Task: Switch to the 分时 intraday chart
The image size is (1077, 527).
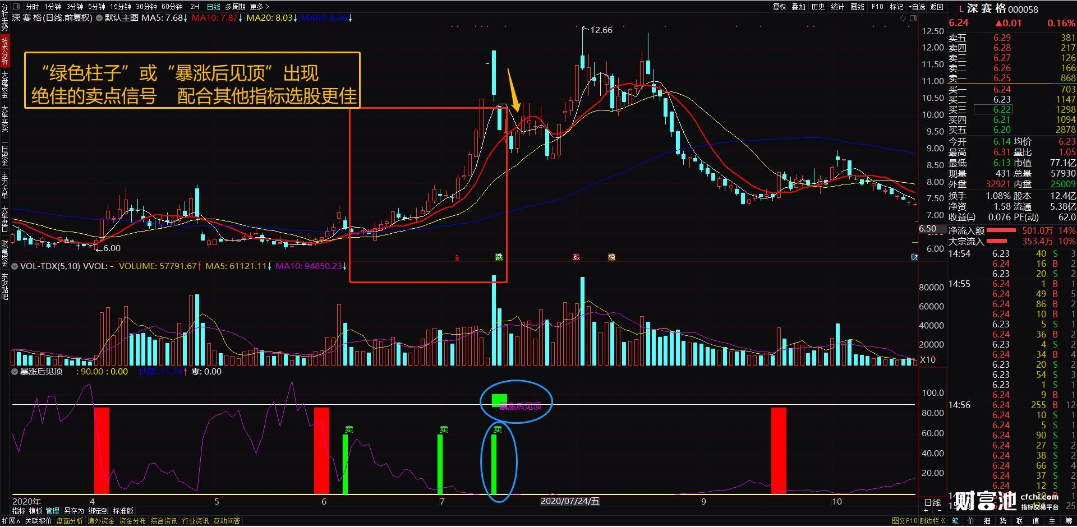Action: 33,7
